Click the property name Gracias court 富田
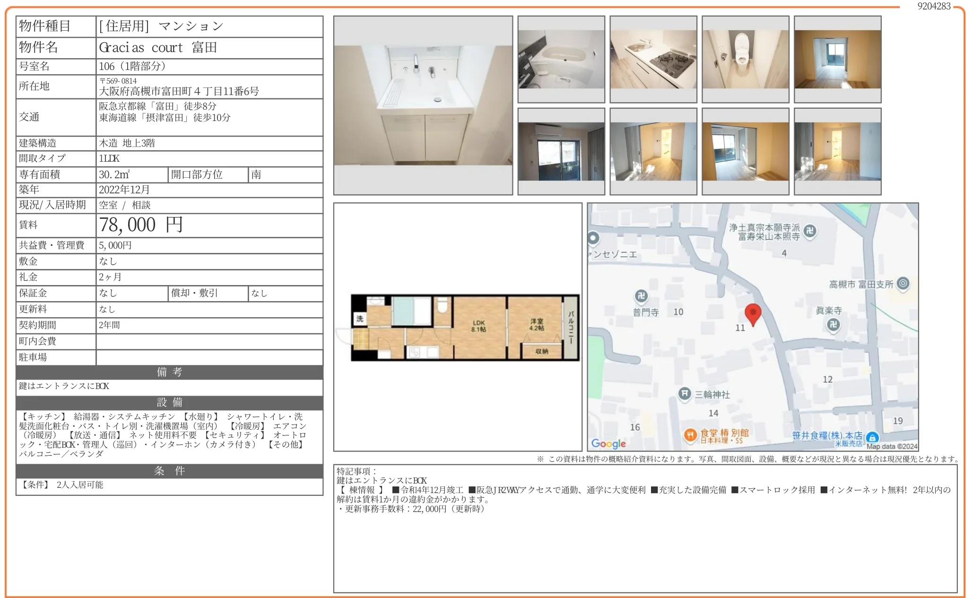Viewport: 972px width, 598px height. click(158, 48)
